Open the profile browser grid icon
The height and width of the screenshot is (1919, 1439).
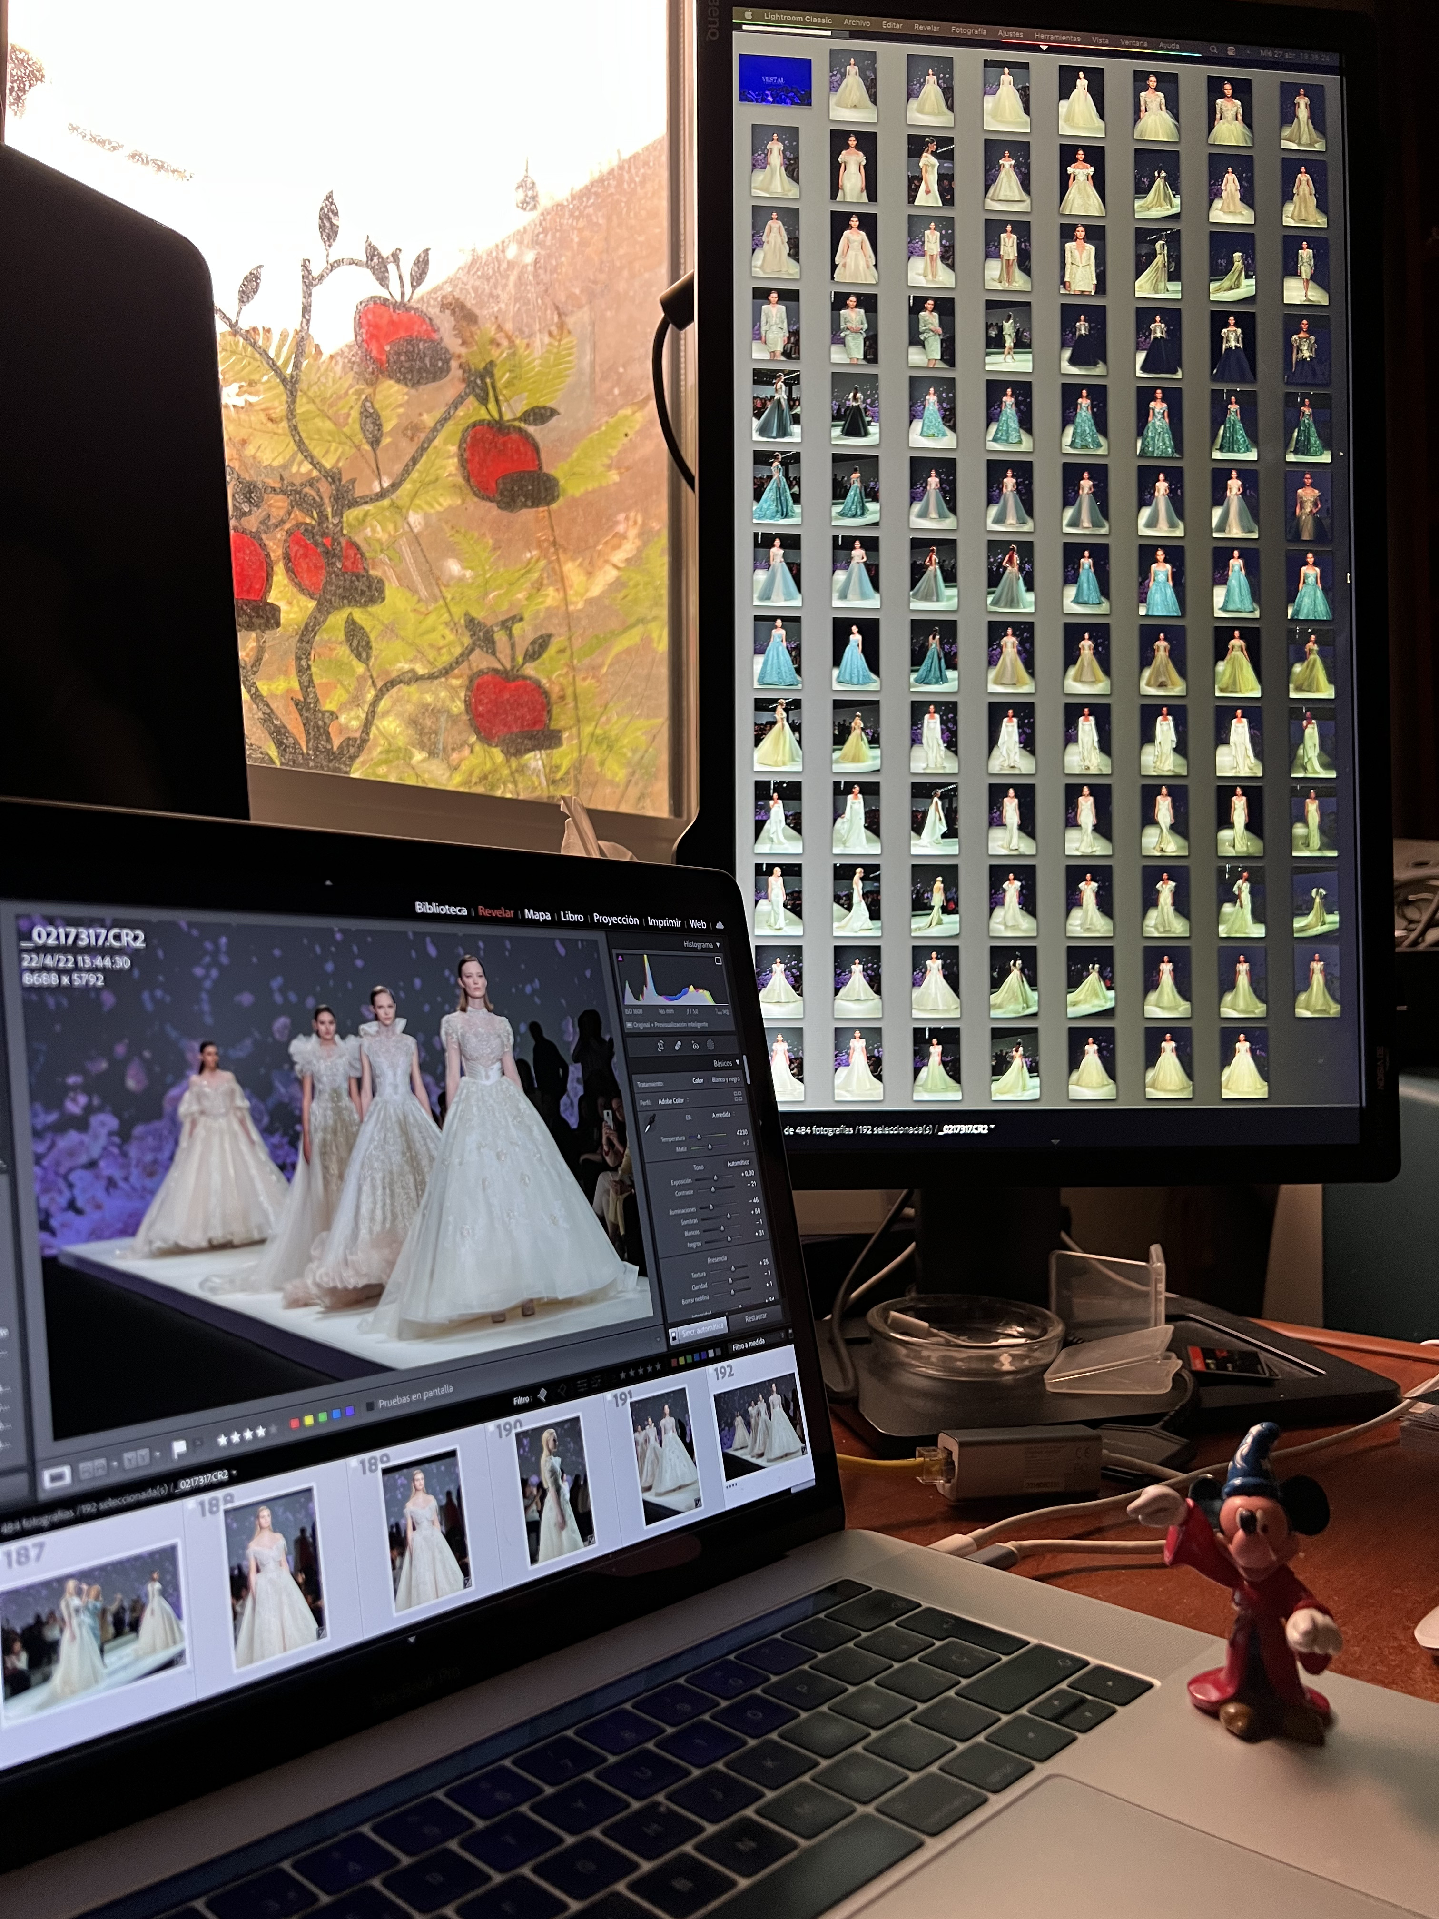click(x=739, y=1097)
